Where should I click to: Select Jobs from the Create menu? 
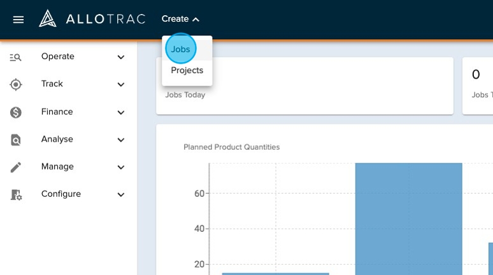pos(180,50)
